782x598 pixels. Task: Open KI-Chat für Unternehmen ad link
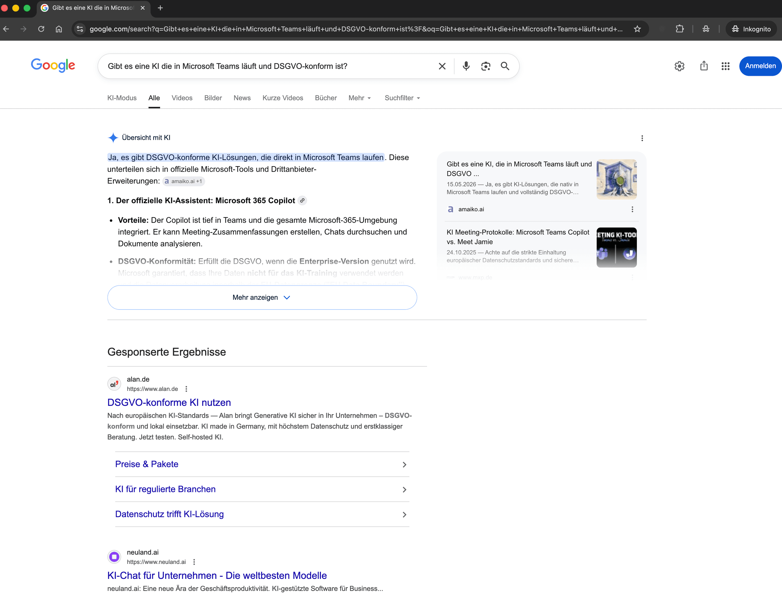click(217, 575)
